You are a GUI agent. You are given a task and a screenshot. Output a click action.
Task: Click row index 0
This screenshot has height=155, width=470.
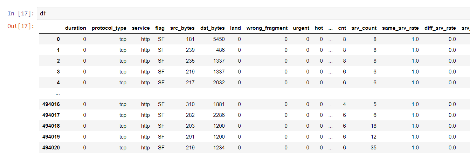click(58, 39)
